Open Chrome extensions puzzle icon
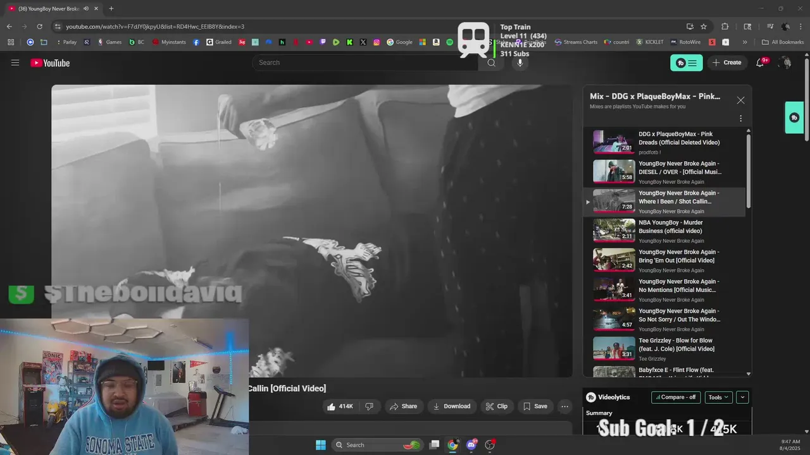Viewport: 810px width, 455px height. [725, 27]
